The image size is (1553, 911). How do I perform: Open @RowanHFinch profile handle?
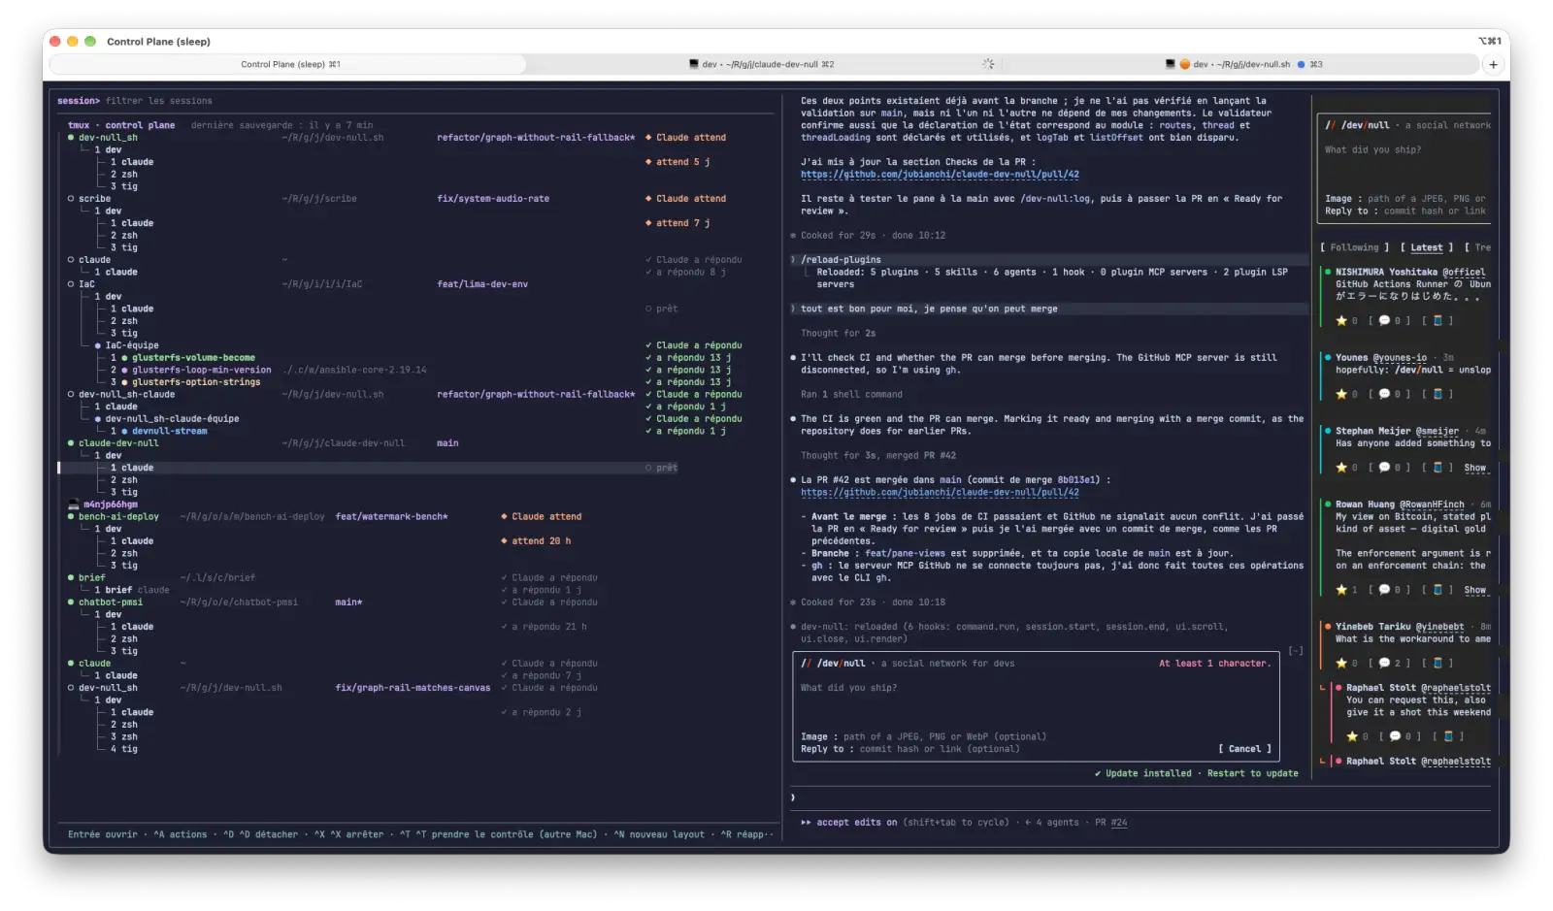click(1432, 504)
